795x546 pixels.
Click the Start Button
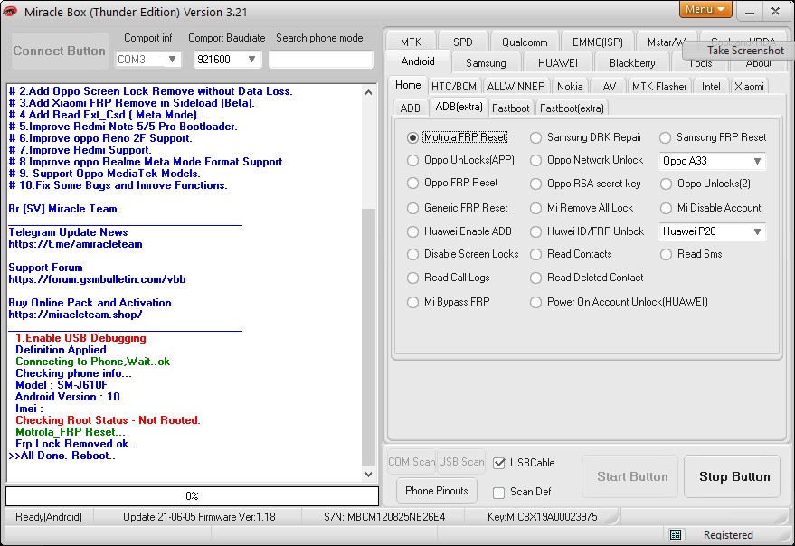[631, 476]
